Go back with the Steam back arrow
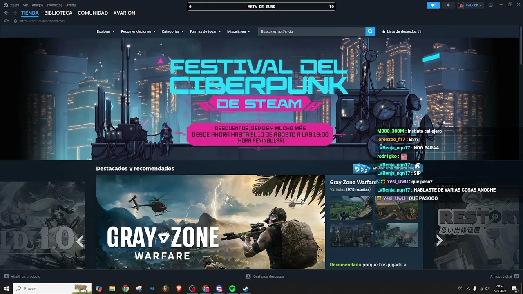This screenshot has width=523, height=294. coord(6,13)
